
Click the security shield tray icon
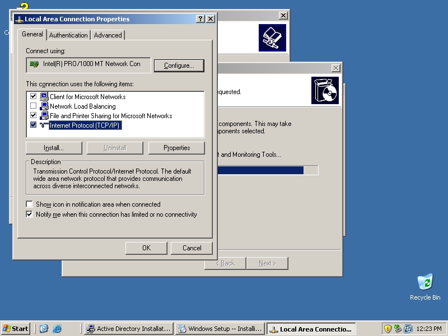[x=388, y=329]
